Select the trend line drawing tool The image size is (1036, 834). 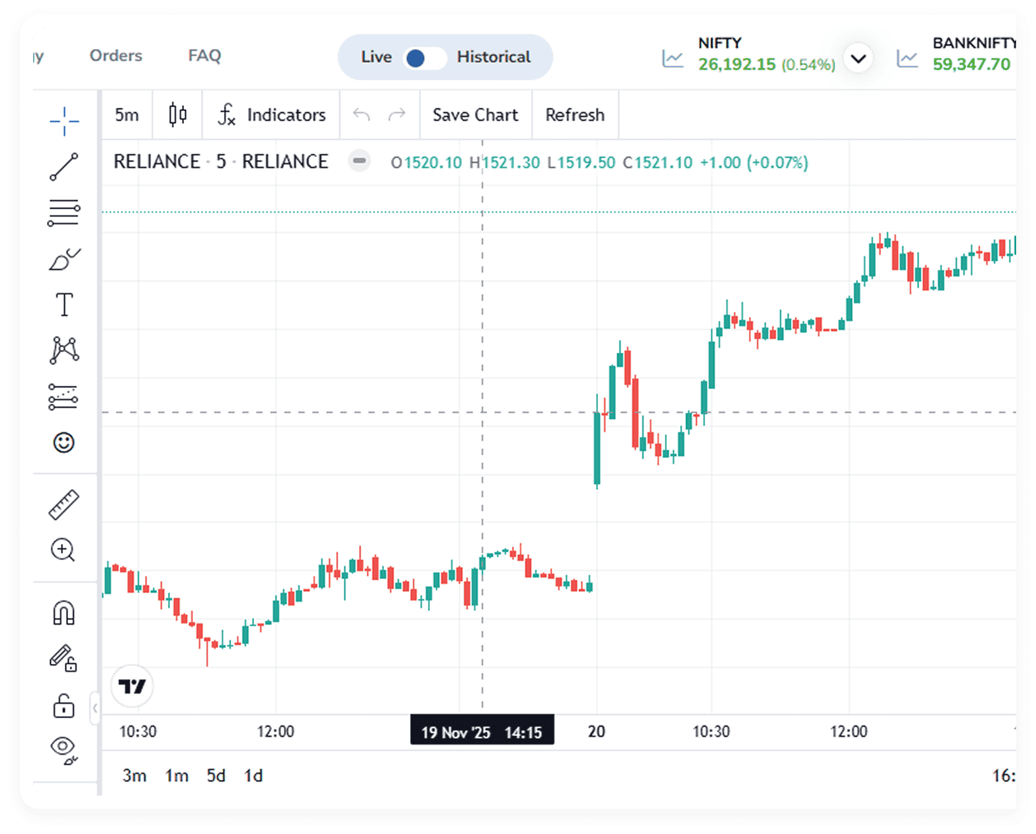click(64, 167)
